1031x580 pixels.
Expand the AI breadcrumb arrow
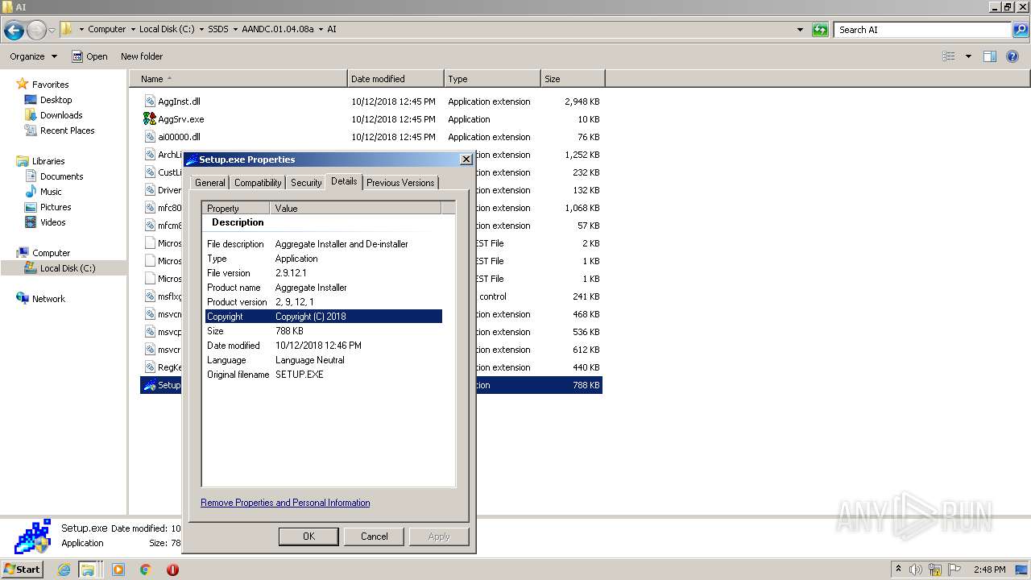(321, 29)
